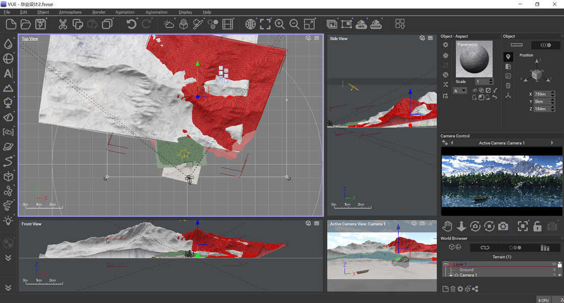The height and width of the screenshot is (303, 564).
Task: Cut selection with the scissors icon
Action: 63,24
